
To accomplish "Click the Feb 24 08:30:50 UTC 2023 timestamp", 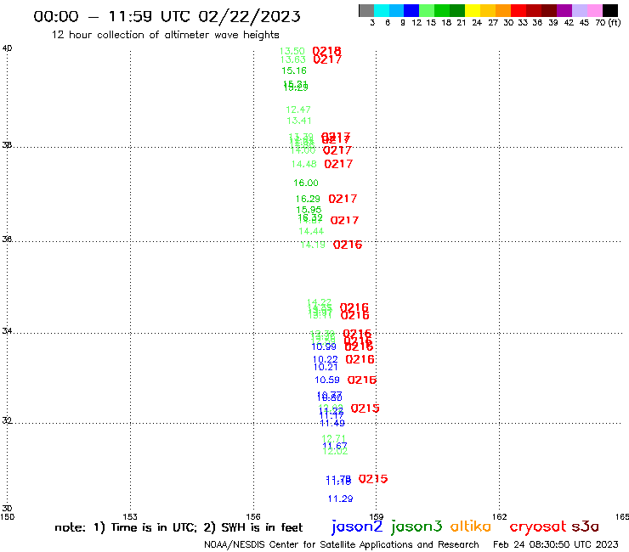I will tap(556, 544).
